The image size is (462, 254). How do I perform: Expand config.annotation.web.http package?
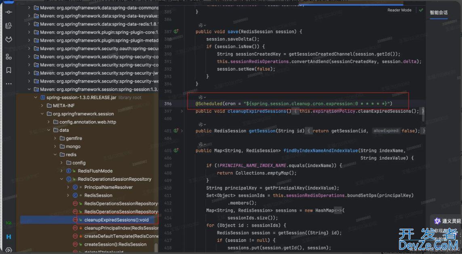(x=49, y=122)
